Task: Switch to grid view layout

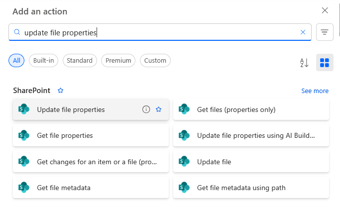Action: [x=325, y=63]
